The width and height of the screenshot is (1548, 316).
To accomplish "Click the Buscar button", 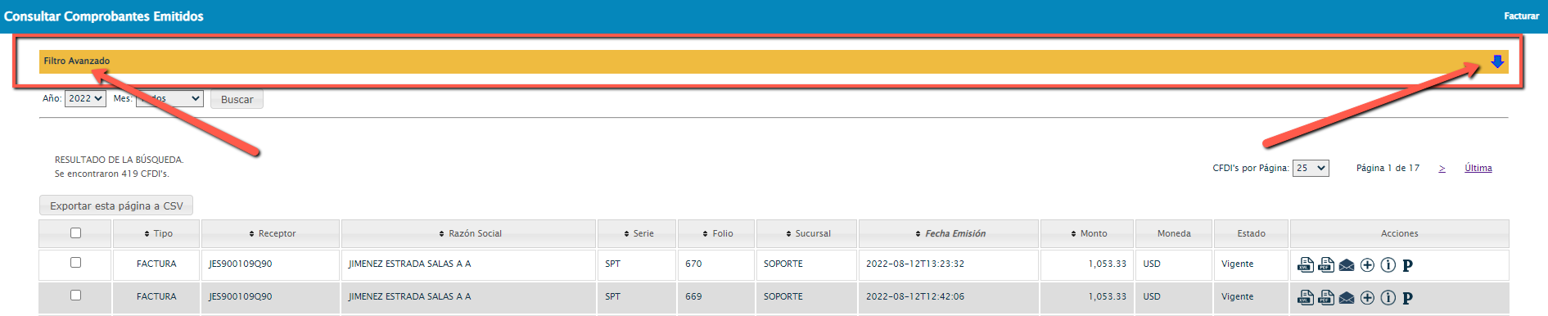I will click(237, 99).
